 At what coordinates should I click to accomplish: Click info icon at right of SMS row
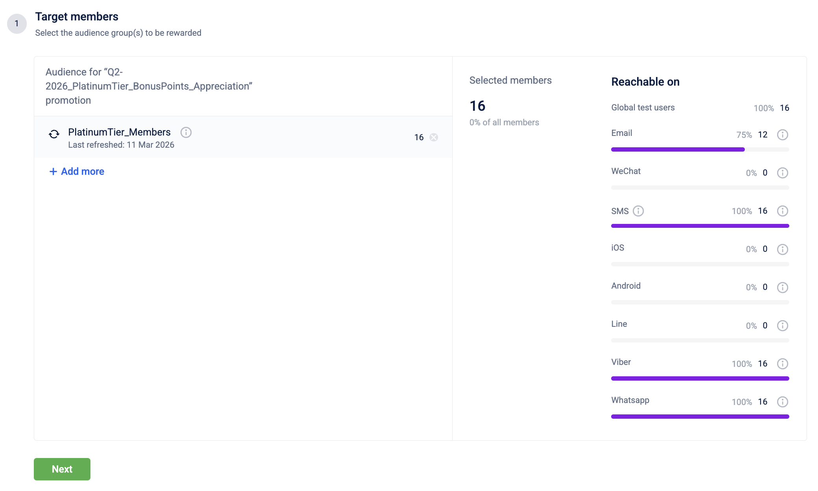click(782, 211)
